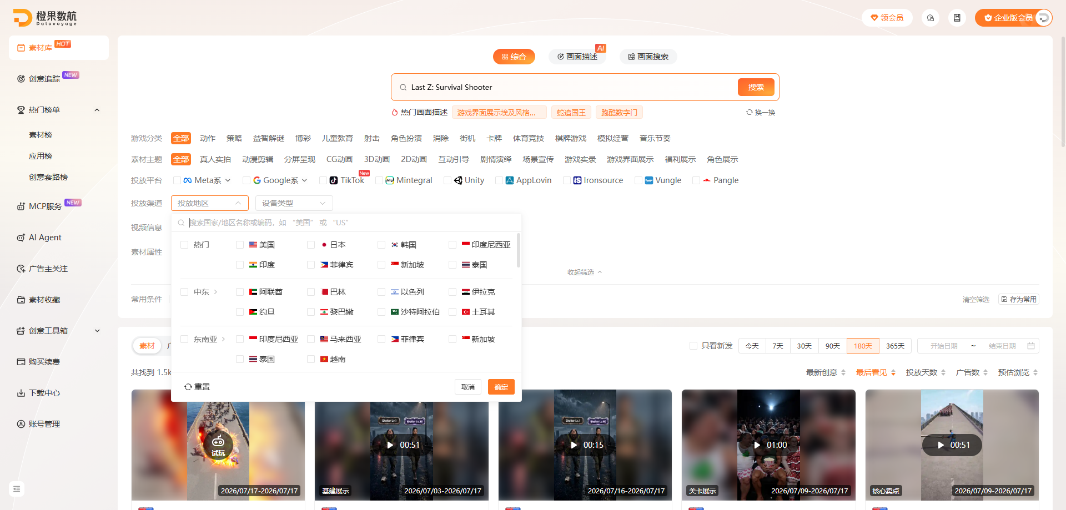
Task: Open MCP服务 robot icon
Action: 21,206
